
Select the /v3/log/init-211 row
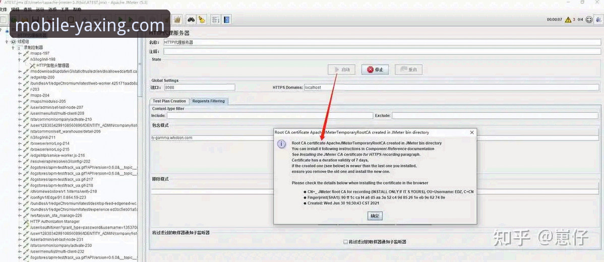coord(43,138)
